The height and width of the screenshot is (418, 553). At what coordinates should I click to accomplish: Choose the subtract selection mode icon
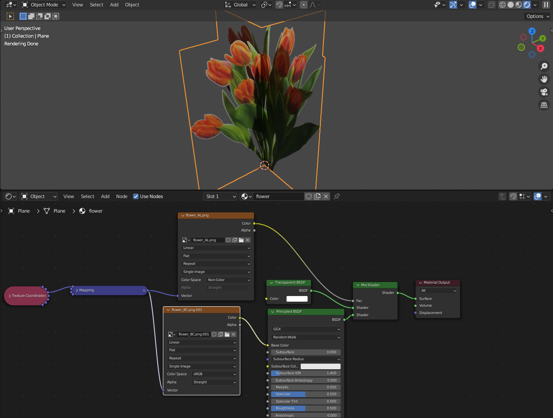point(39,16)
